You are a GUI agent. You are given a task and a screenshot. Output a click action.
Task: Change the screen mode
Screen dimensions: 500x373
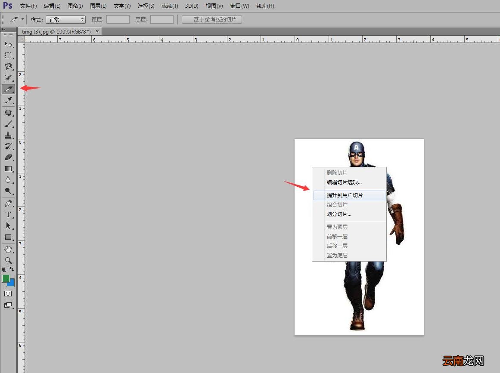tap(8, 305)
